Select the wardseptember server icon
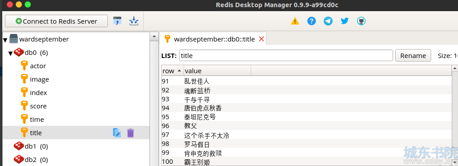 14,39
